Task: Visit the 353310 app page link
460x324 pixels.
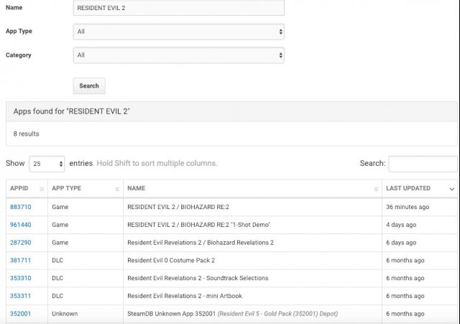Action: tap(21, 278)
